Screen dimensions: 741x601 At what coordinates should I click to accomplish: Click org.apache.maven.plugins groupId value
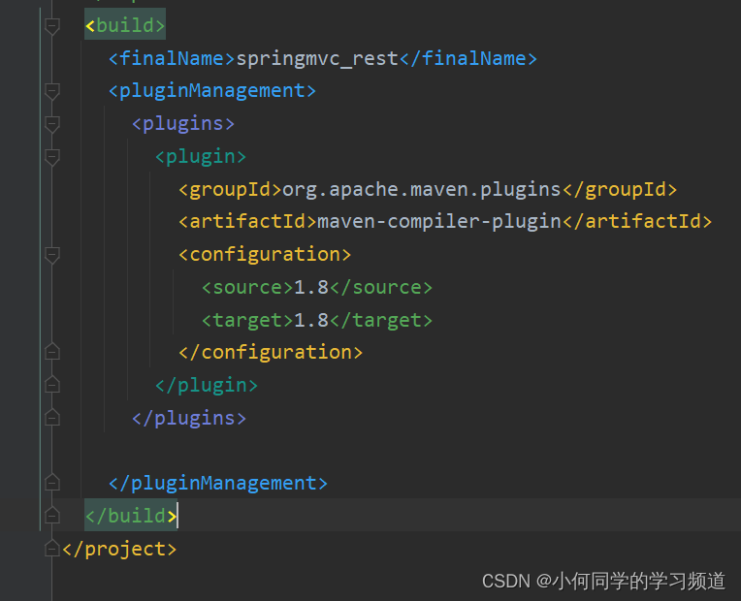pyautogui.click(x=422, y=190)
